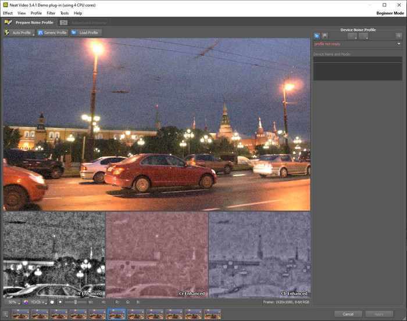The image size is (407, 321).
Task: Click the Cb Enhanced channel preview
Action: pos(259,255)
